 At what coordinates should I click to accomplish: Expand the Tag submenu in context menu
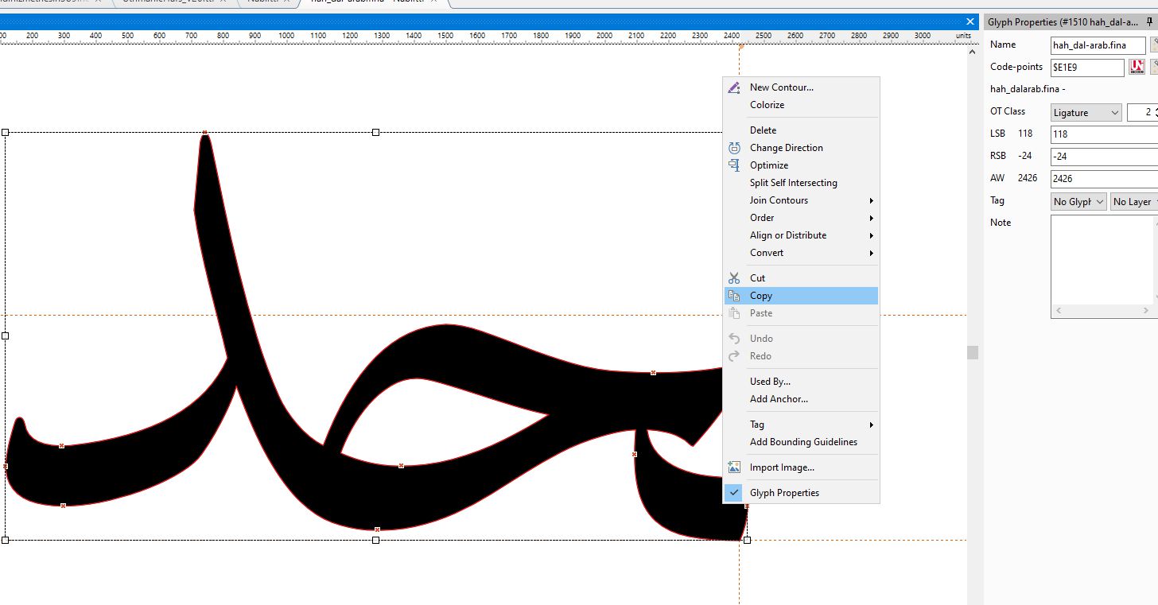pyautogui.click(x=801, y=425)
